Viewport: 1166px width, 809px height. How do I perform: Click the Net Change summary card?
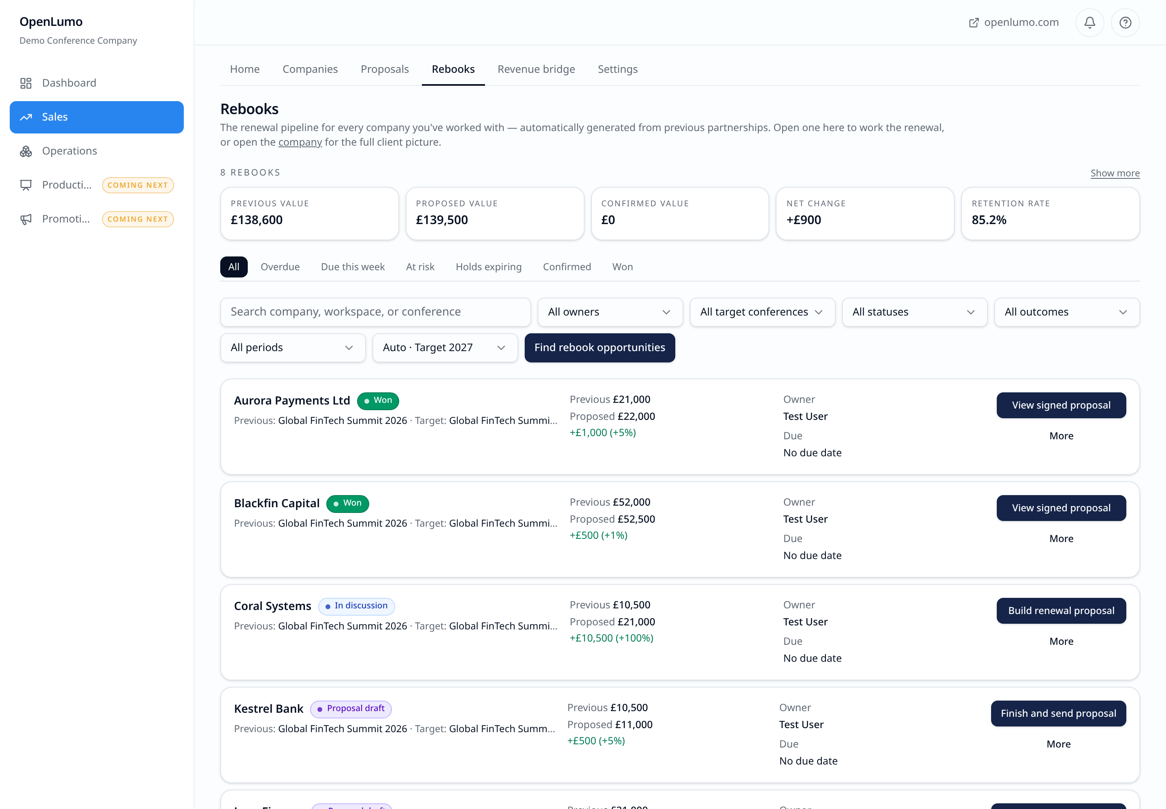(865, 214)
